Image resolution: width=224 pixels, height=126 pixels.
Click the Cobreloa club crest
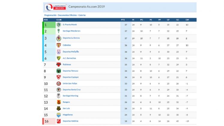click(58, 45)
